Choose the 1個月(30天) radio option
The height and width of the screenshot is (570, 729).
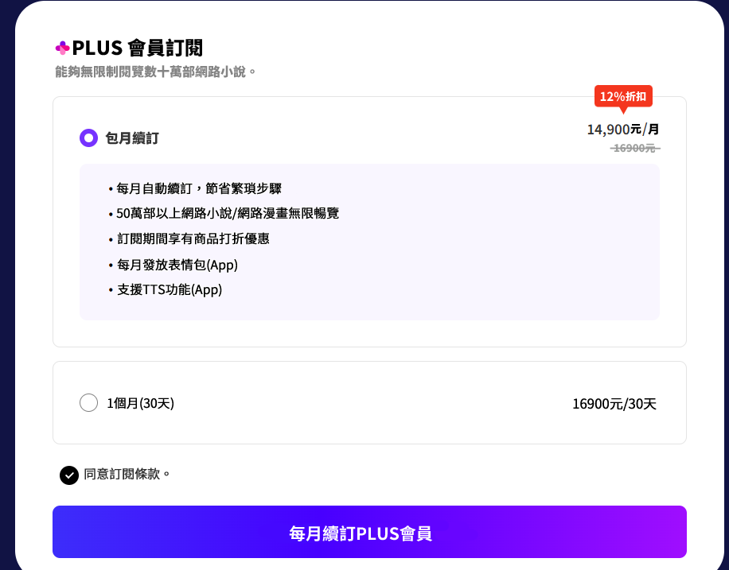coord(88,403)
